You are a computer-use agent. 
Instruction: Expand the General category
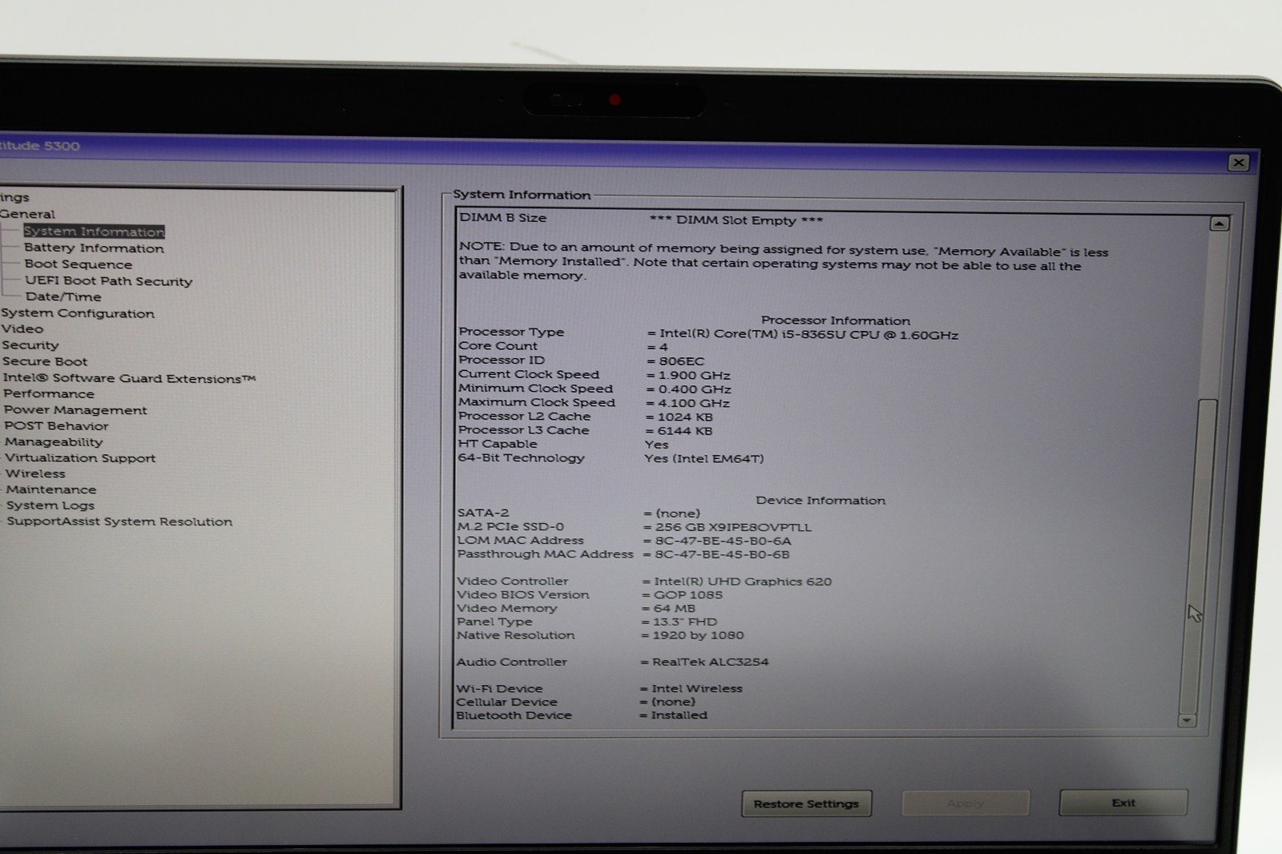tap(27, 214)
